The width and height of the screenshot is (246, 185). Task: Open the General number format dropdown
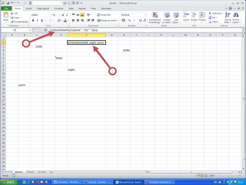(145, 15)
